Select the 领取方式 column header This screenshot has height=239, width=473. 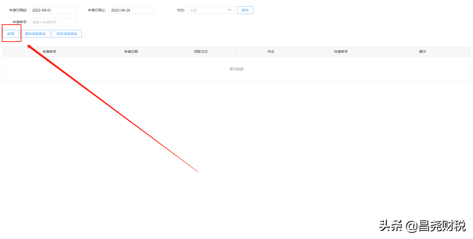201,52
